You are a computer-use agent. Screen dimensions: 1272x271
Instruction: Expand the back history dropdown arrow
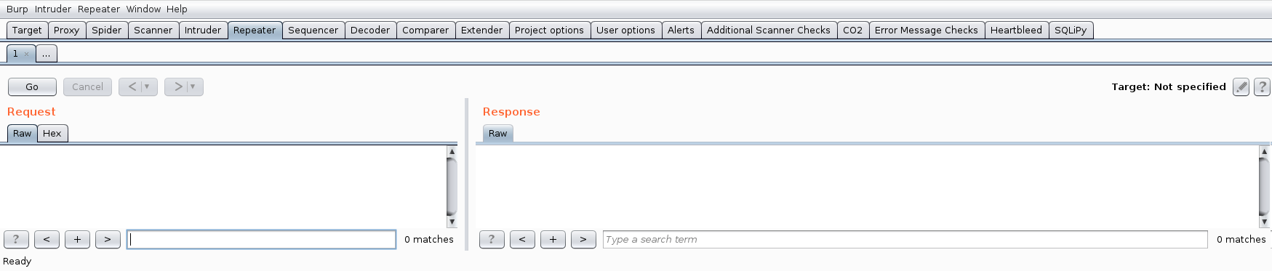point(147,86)
